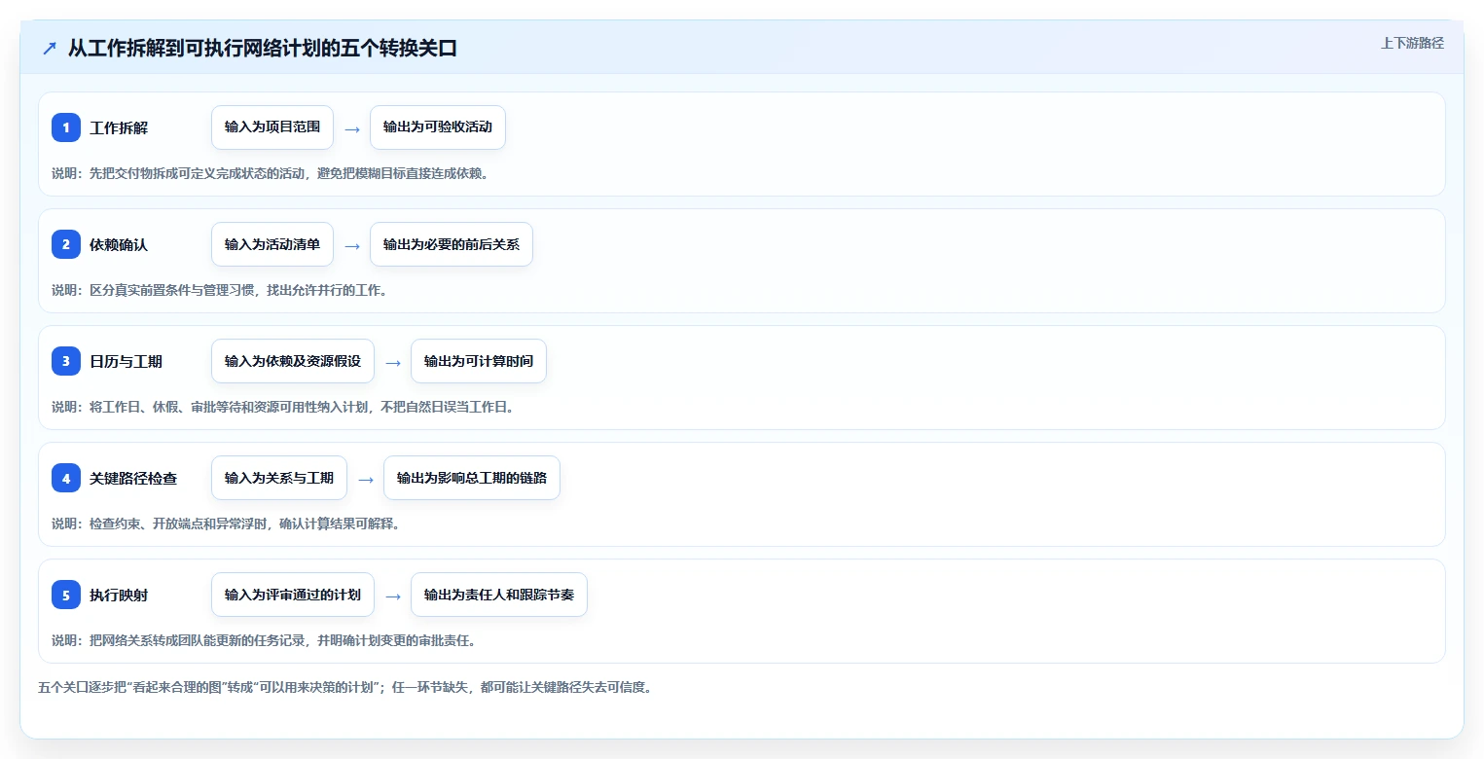Viewport: 1484px width, 759px height.
Task: Select the 工作拆解 step name
Action: (x=119, y=127)
